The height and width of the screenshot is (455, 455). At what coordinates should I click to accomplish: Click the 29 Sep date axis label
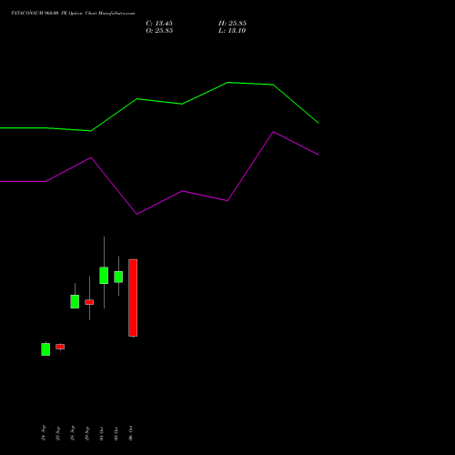pyautogui.click(x=87, y=433)
